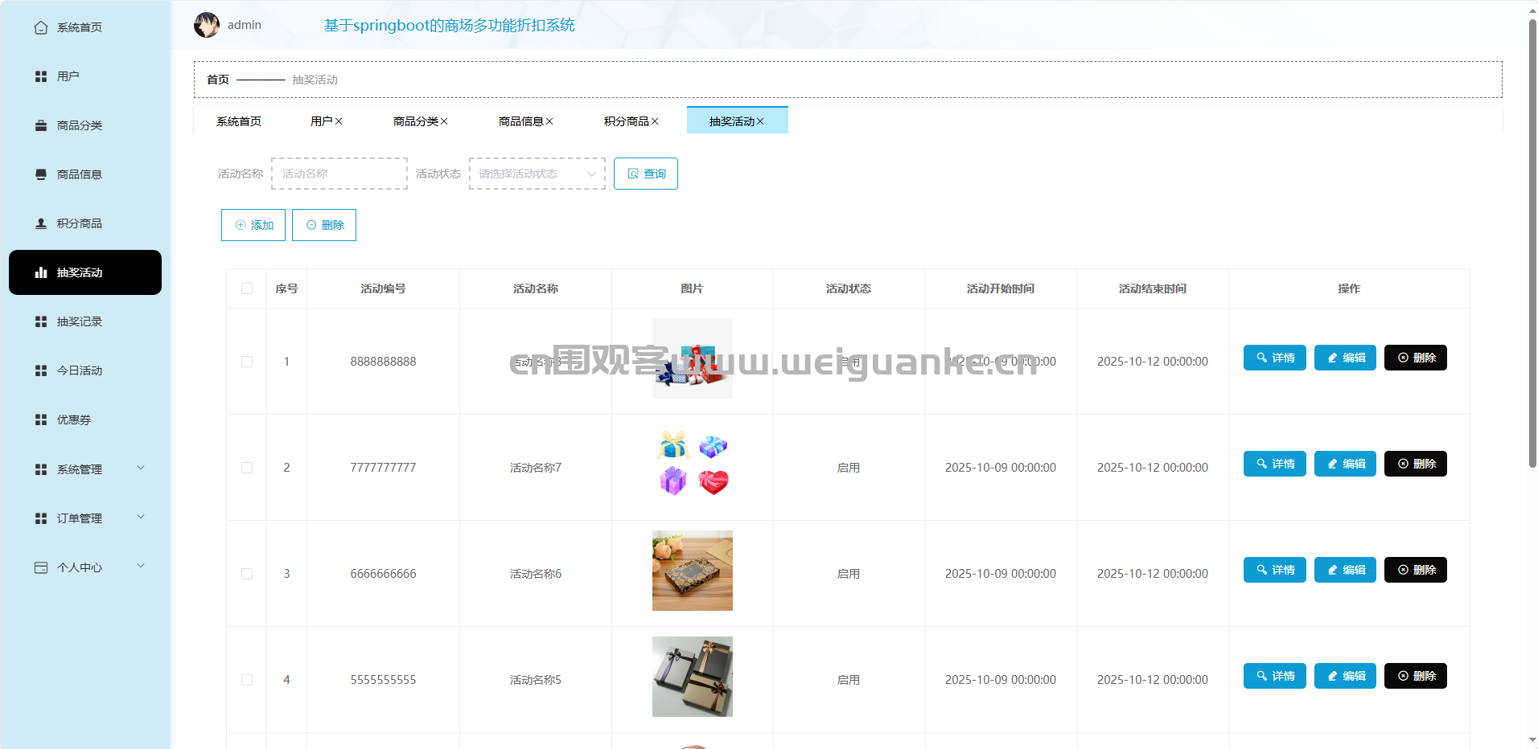This screenshot has height=749, width=1538.
Task: Switch to the 商品信息 tab
Action: [x=520, y=121]
